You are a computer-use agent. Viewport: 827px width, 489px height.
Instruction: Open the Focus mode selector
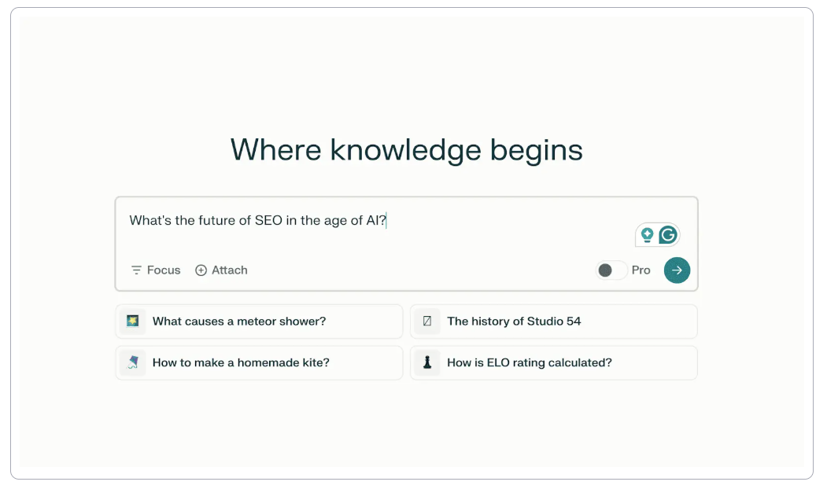click(155, 270)
